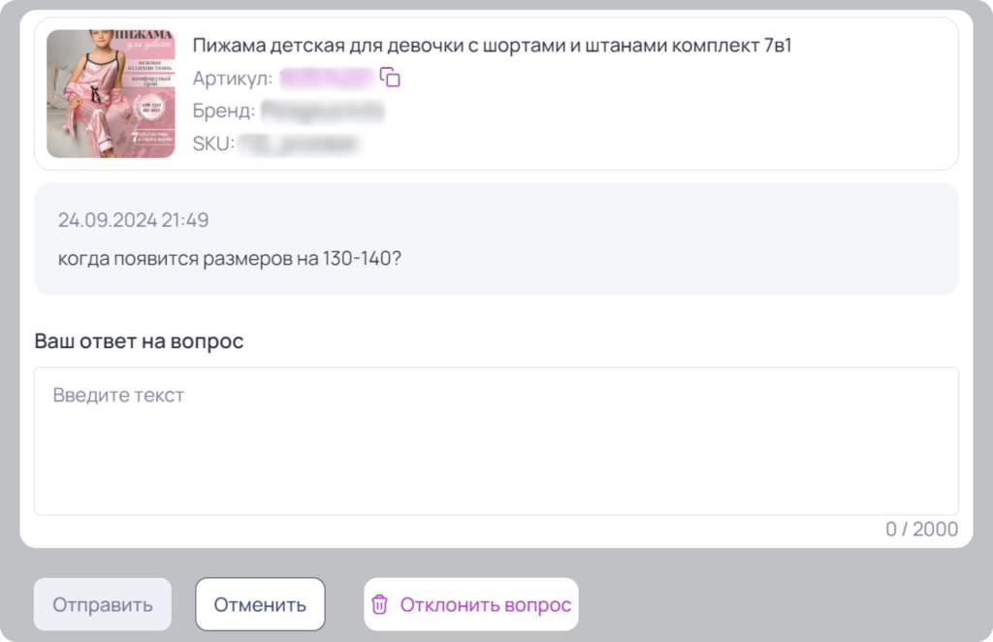Click the trash can icon
Image resolution: width=993 pixels, height=642 pixels.
pos(379,604)
